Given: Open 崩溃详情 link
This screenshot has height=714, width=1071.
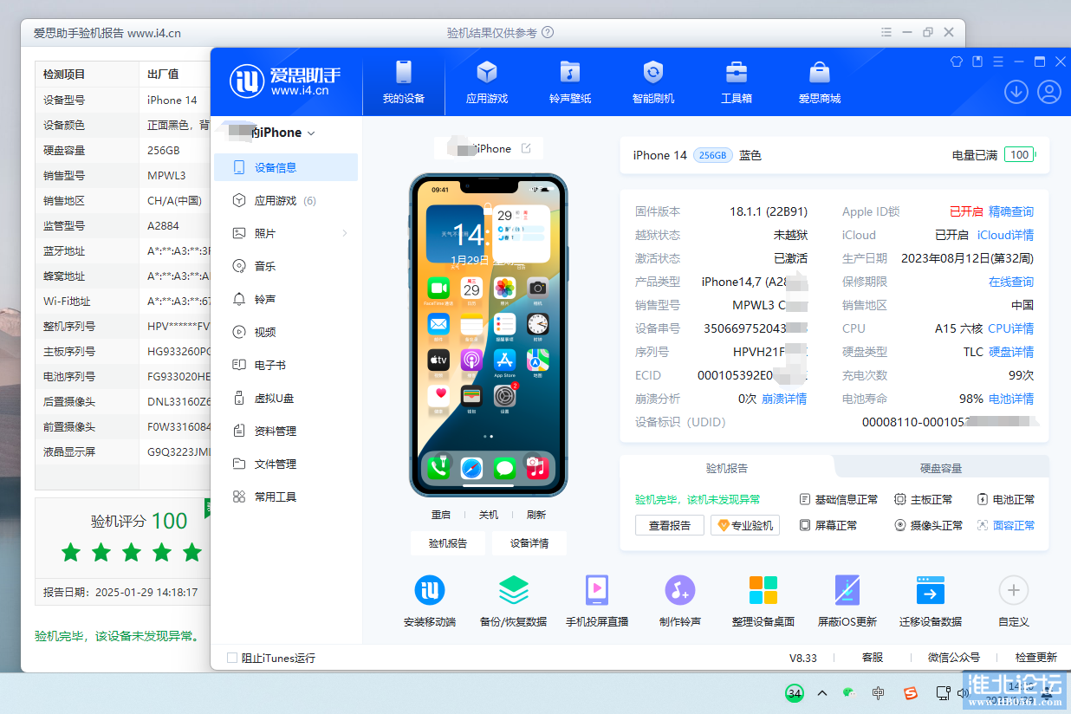Looking at the screenshot, I should pos(784,399).
